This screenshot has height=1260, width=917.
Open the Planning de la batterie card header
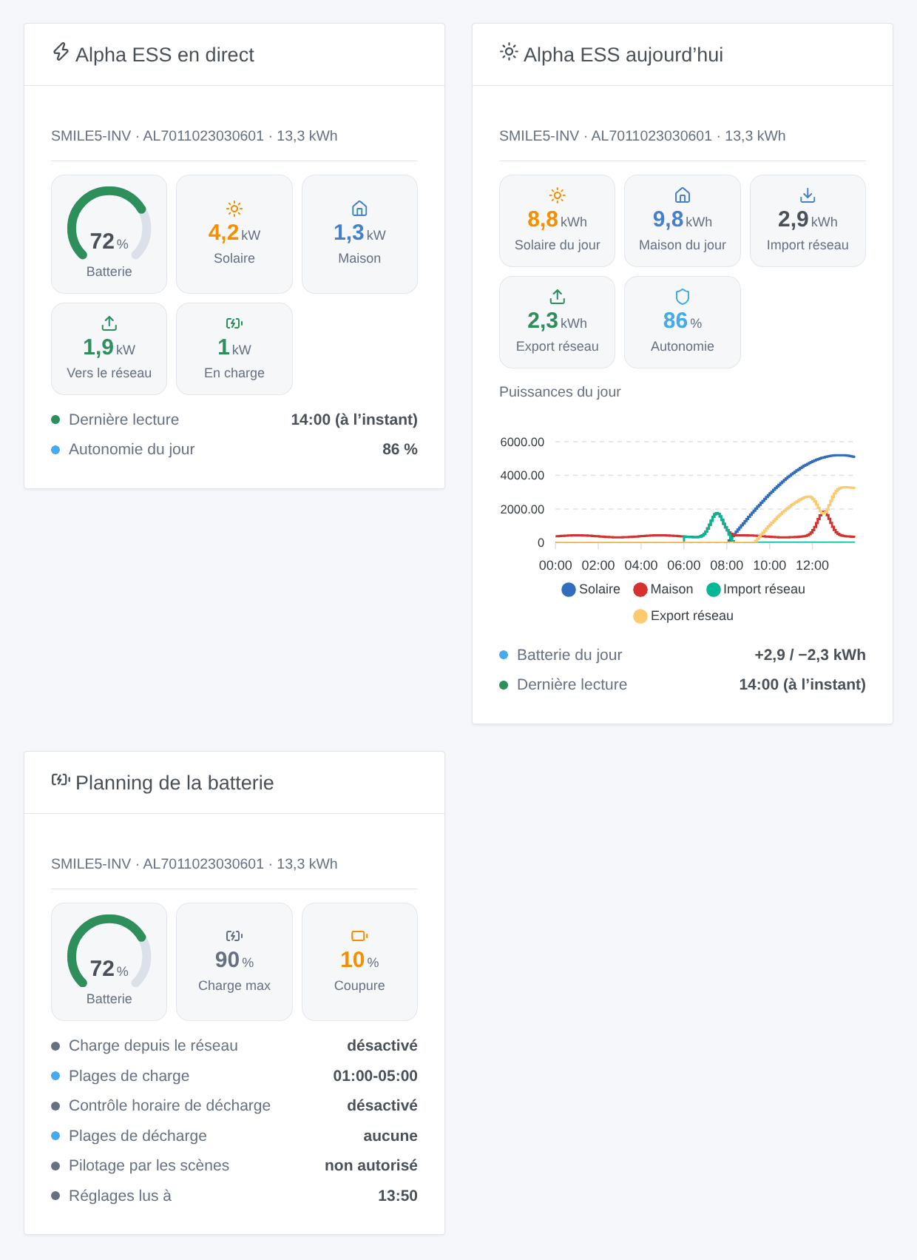click(234, 783)
